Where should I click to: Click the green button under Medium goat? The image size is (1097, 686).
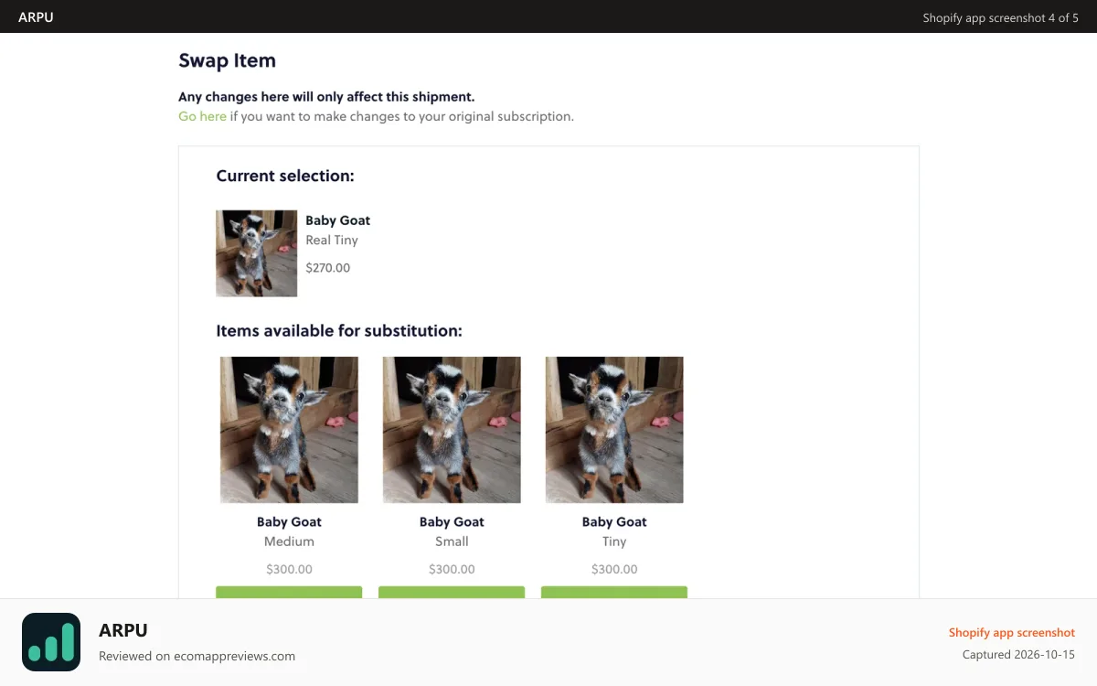(289, 593)
